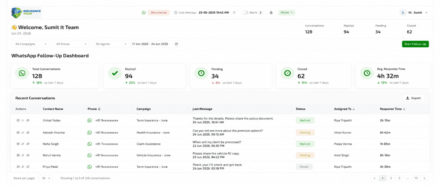Click chat bubble icon for Vishal Yadav

[x=28, y=121]
